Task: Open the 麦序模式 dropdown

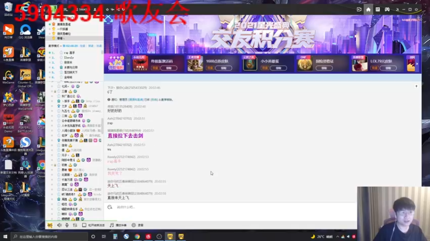Action: point(55,46)
